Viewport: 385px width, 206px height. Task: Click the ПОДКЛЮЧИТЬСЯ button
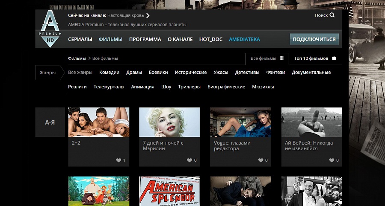(314, 39)
